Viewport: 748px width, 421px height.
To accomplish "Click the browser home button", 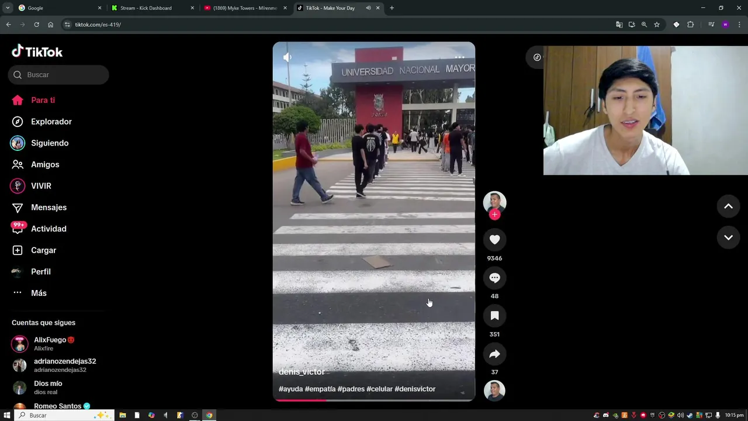I will pyautogui.click(x=51, y=25).
